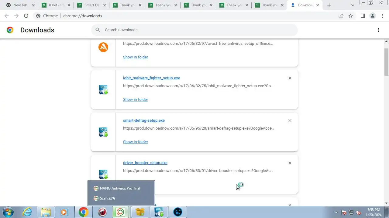
Task: Open the dark dotted-circle taskbar icon
Action: [x=177, y=212]
